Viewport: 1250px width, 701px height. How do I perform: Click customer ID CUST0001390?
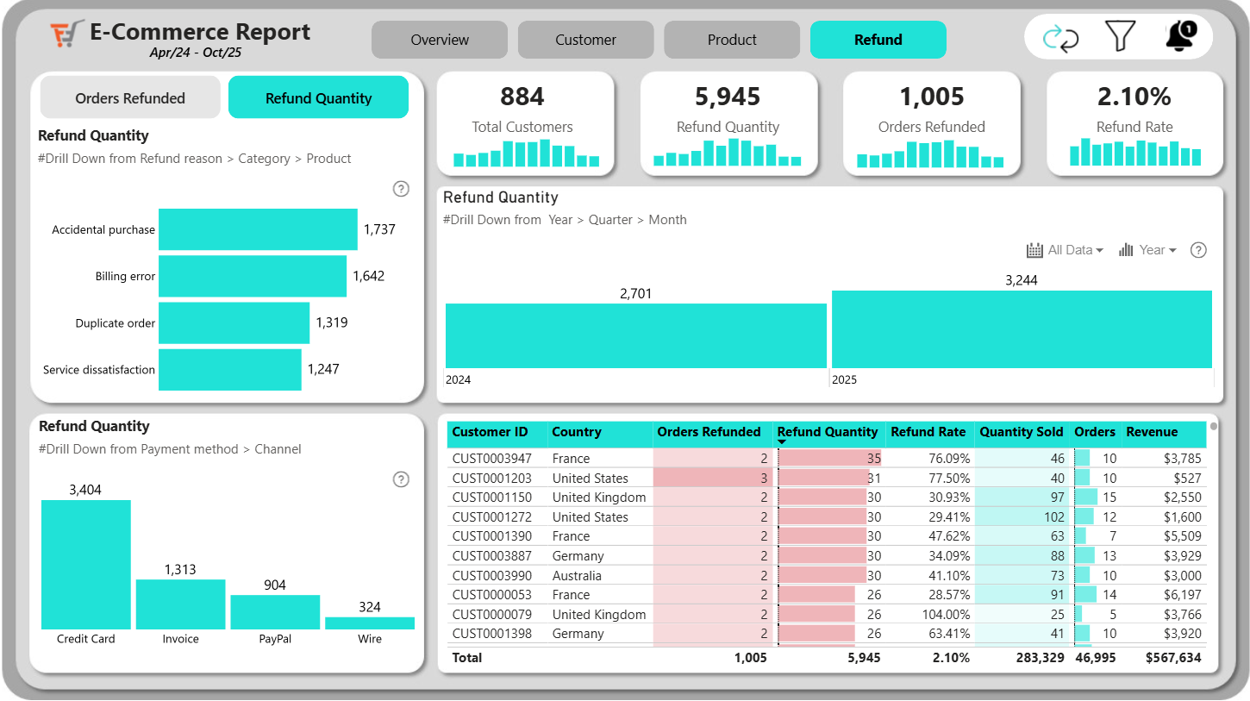pyautogui.click(x=492, y=536)
